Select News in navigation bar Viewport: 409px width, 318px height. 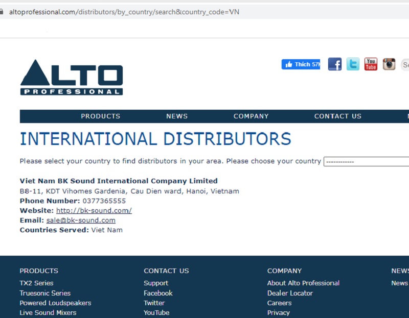tap(177, 116)
